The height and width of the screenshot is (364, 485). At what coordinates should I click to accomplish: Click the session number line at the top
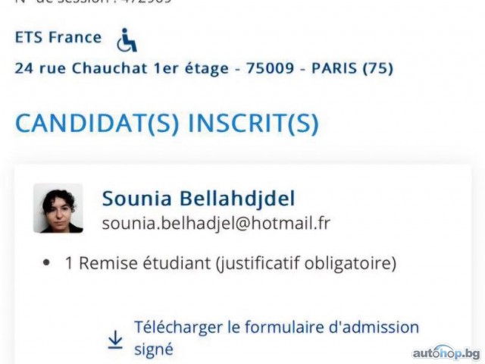[93, 2]
